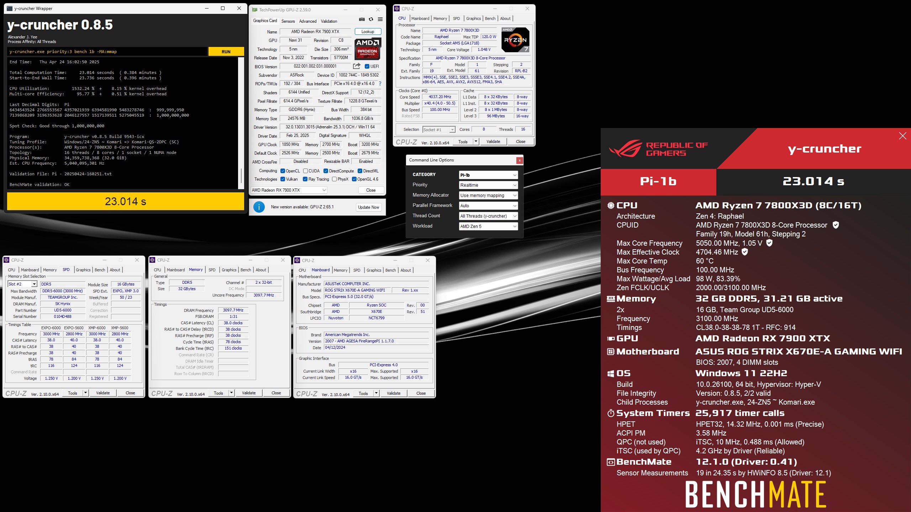911x512 pixels.
Task: Click Tools button in CPU-Z Mainboard window
Action: point(363,393)
